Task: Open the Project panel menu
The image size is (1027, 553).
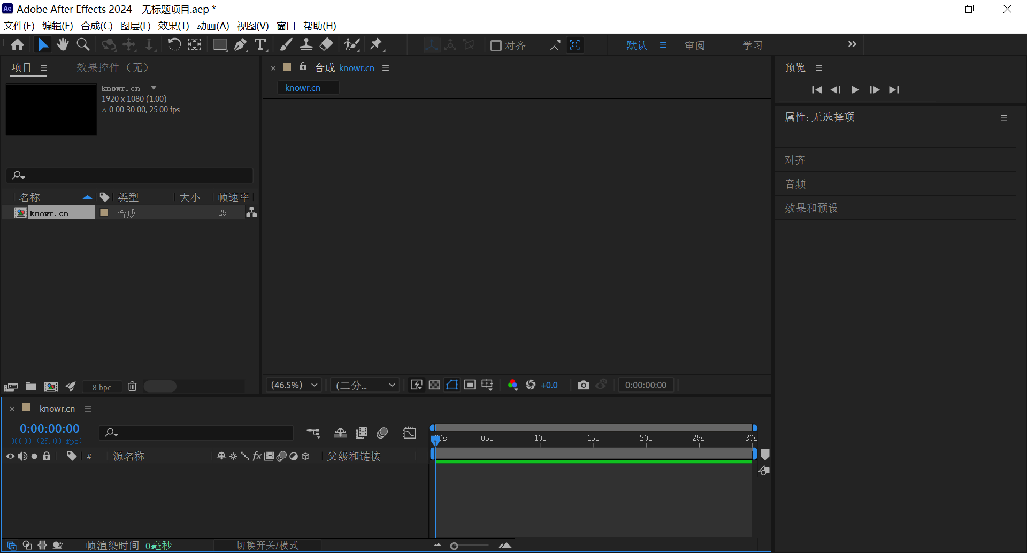Action: point(44,68)
